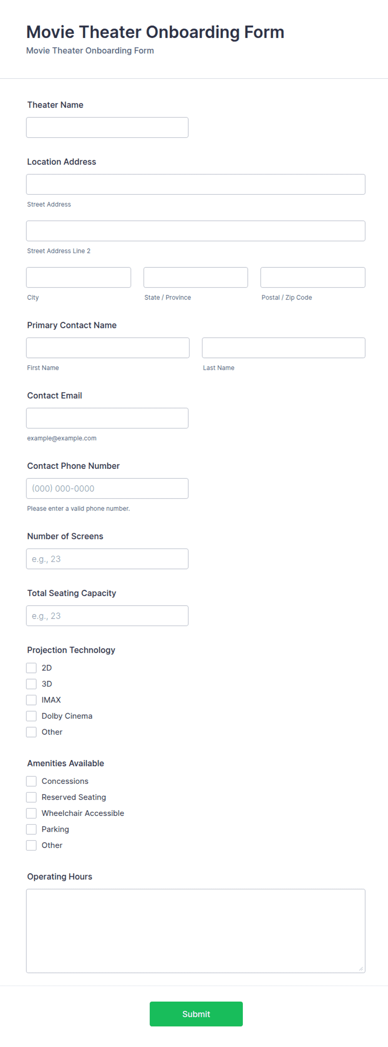Click the Number of Screens field

[x=107, y=559]
